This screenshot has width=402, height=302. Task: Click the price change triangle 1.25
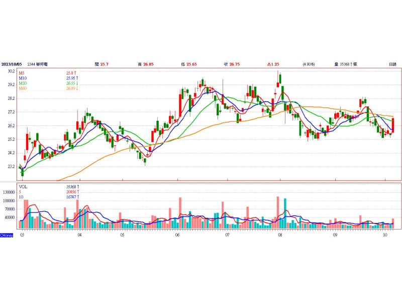tap(273, 64)
